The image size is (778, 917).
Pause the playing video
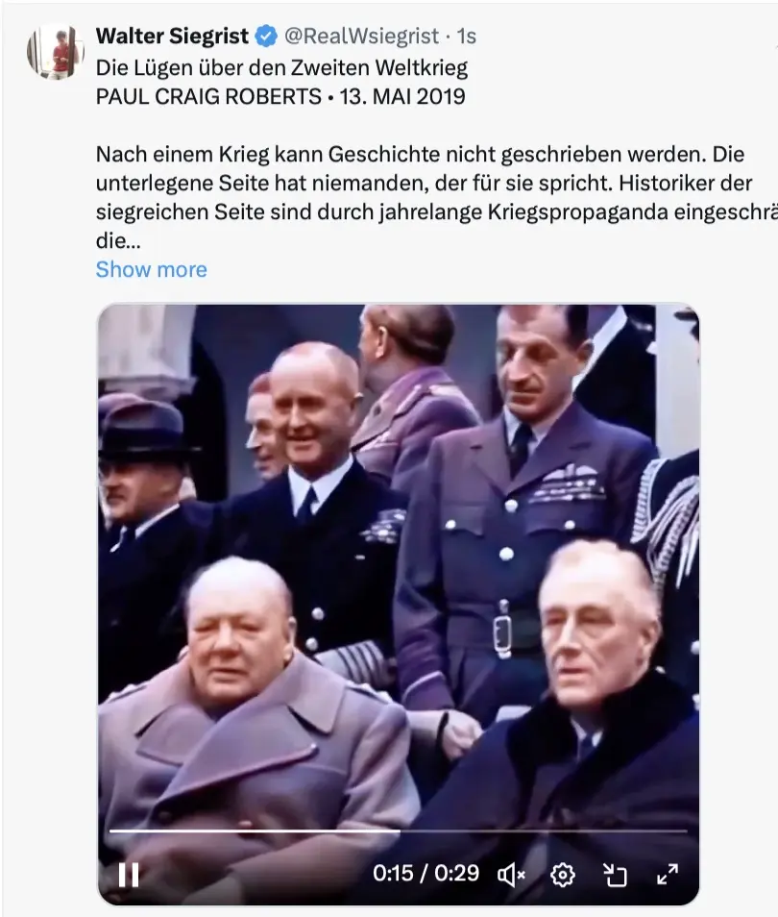coord(129,875)
